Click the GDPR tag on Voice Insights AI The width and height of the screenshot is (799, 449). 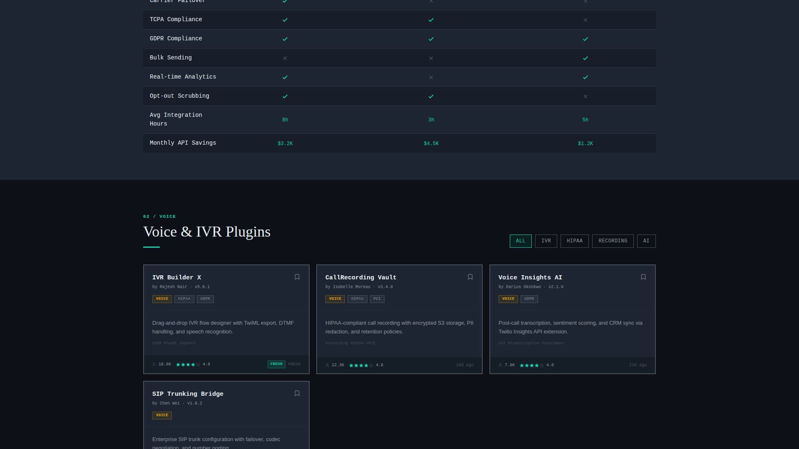coord(529,299)
